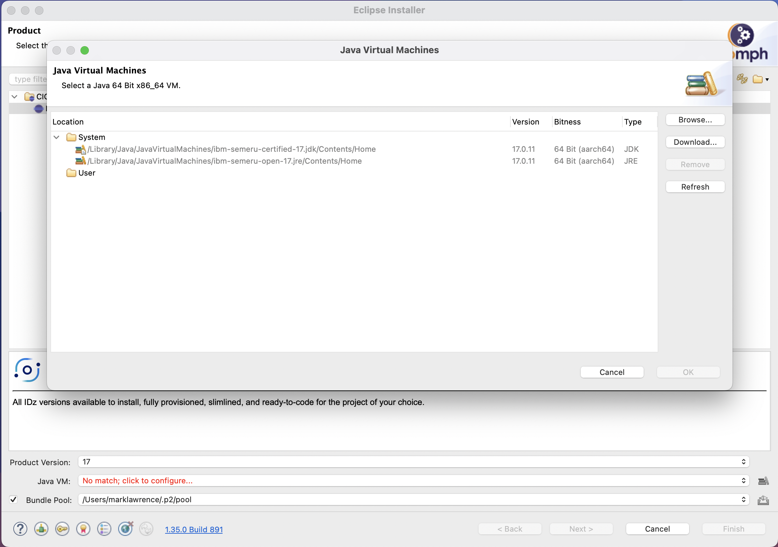Click the Browse... button

(695, 120)
